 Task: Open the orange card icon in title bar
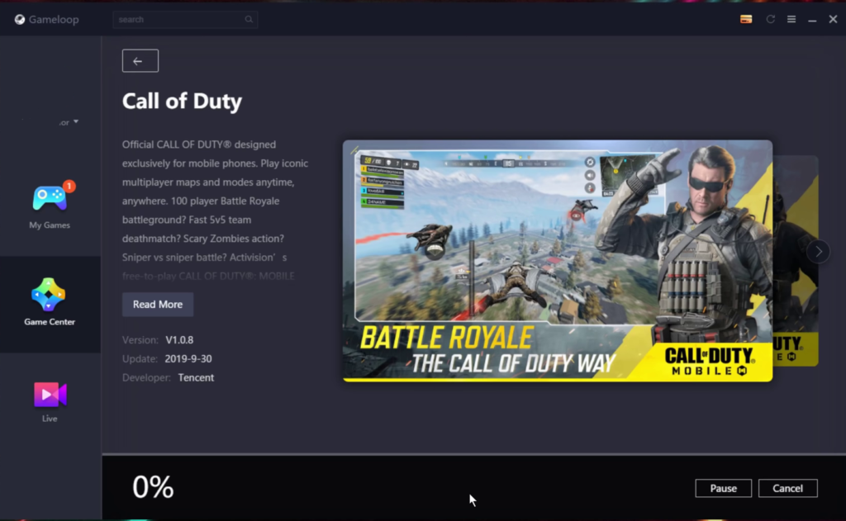pos(746,20)
